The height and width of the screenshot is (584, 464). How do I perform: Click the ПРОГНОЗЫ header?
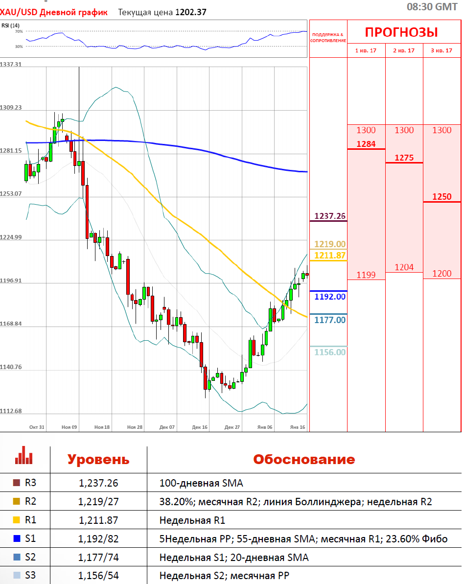coord(401,33)
